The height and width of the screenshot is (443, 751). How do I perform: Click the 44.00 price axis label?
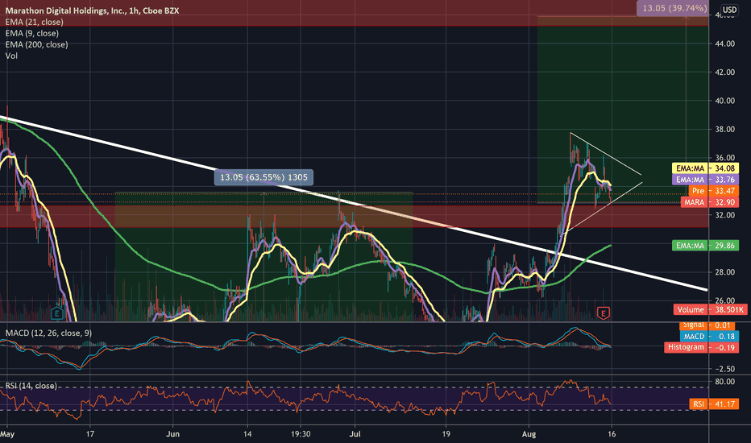click(x=724, y=43)
